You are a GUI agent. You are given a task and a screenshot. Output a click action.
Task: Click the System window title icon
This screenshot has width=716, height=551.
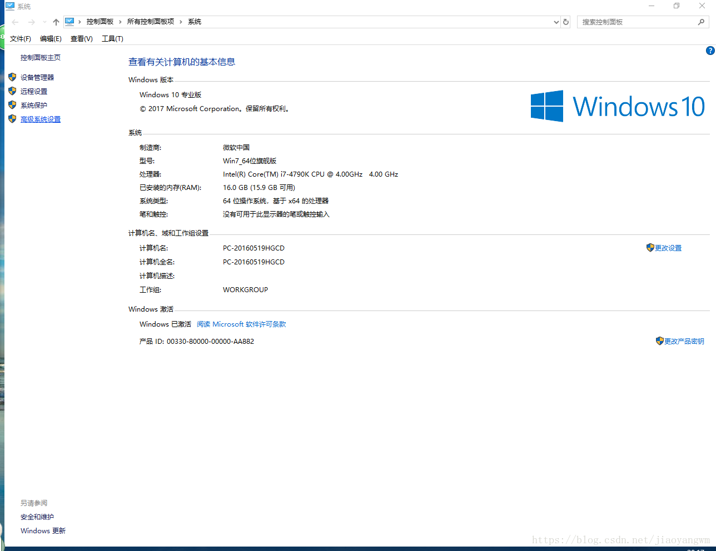(x=10, y=6)
